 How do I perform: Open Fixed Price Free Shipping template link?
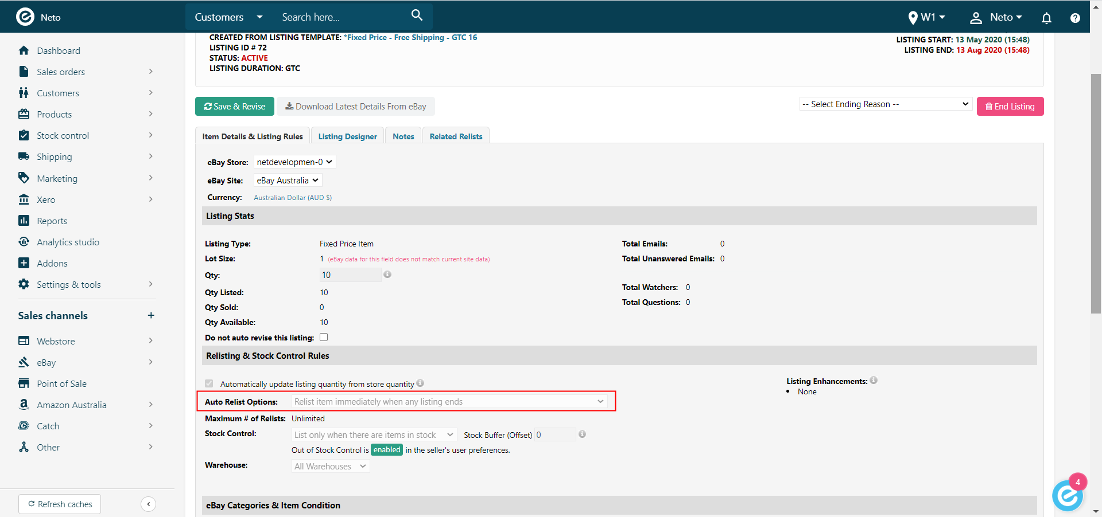point(410,37)
